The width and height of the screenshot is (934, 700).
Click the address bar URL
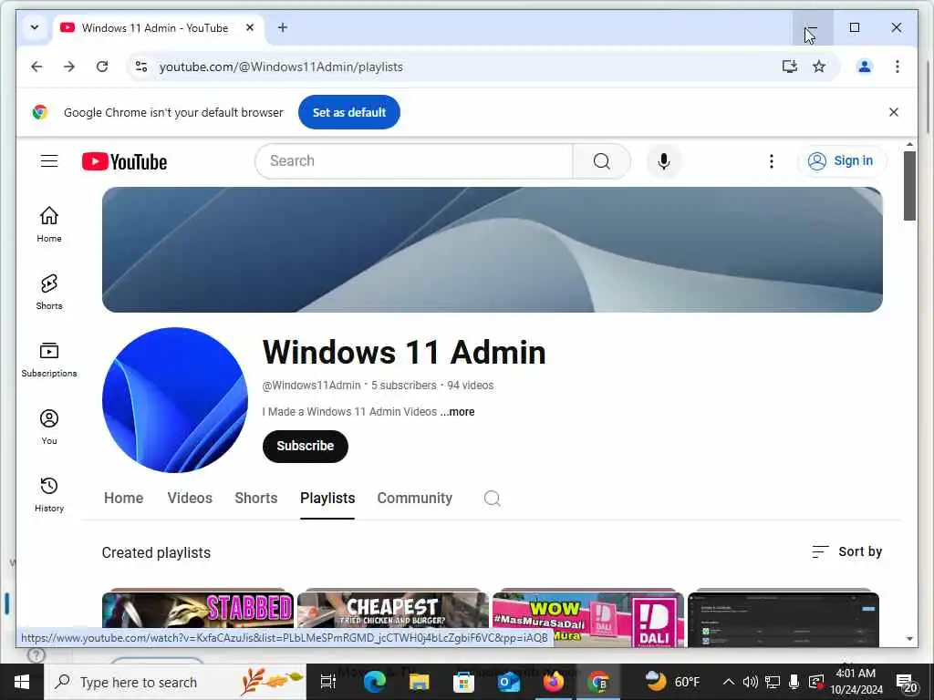[281, 67]
